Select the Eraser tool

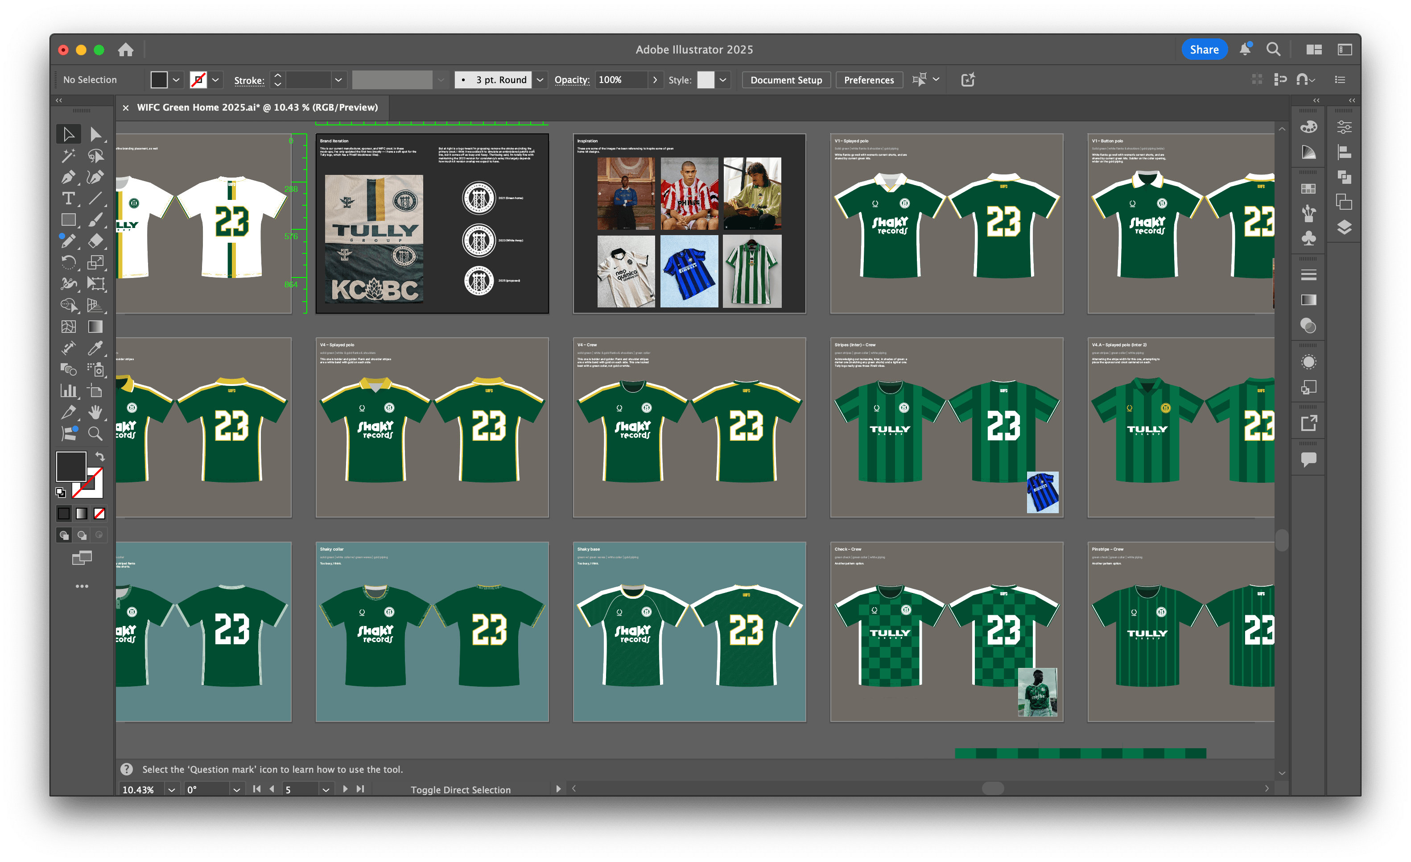[95, 241]
